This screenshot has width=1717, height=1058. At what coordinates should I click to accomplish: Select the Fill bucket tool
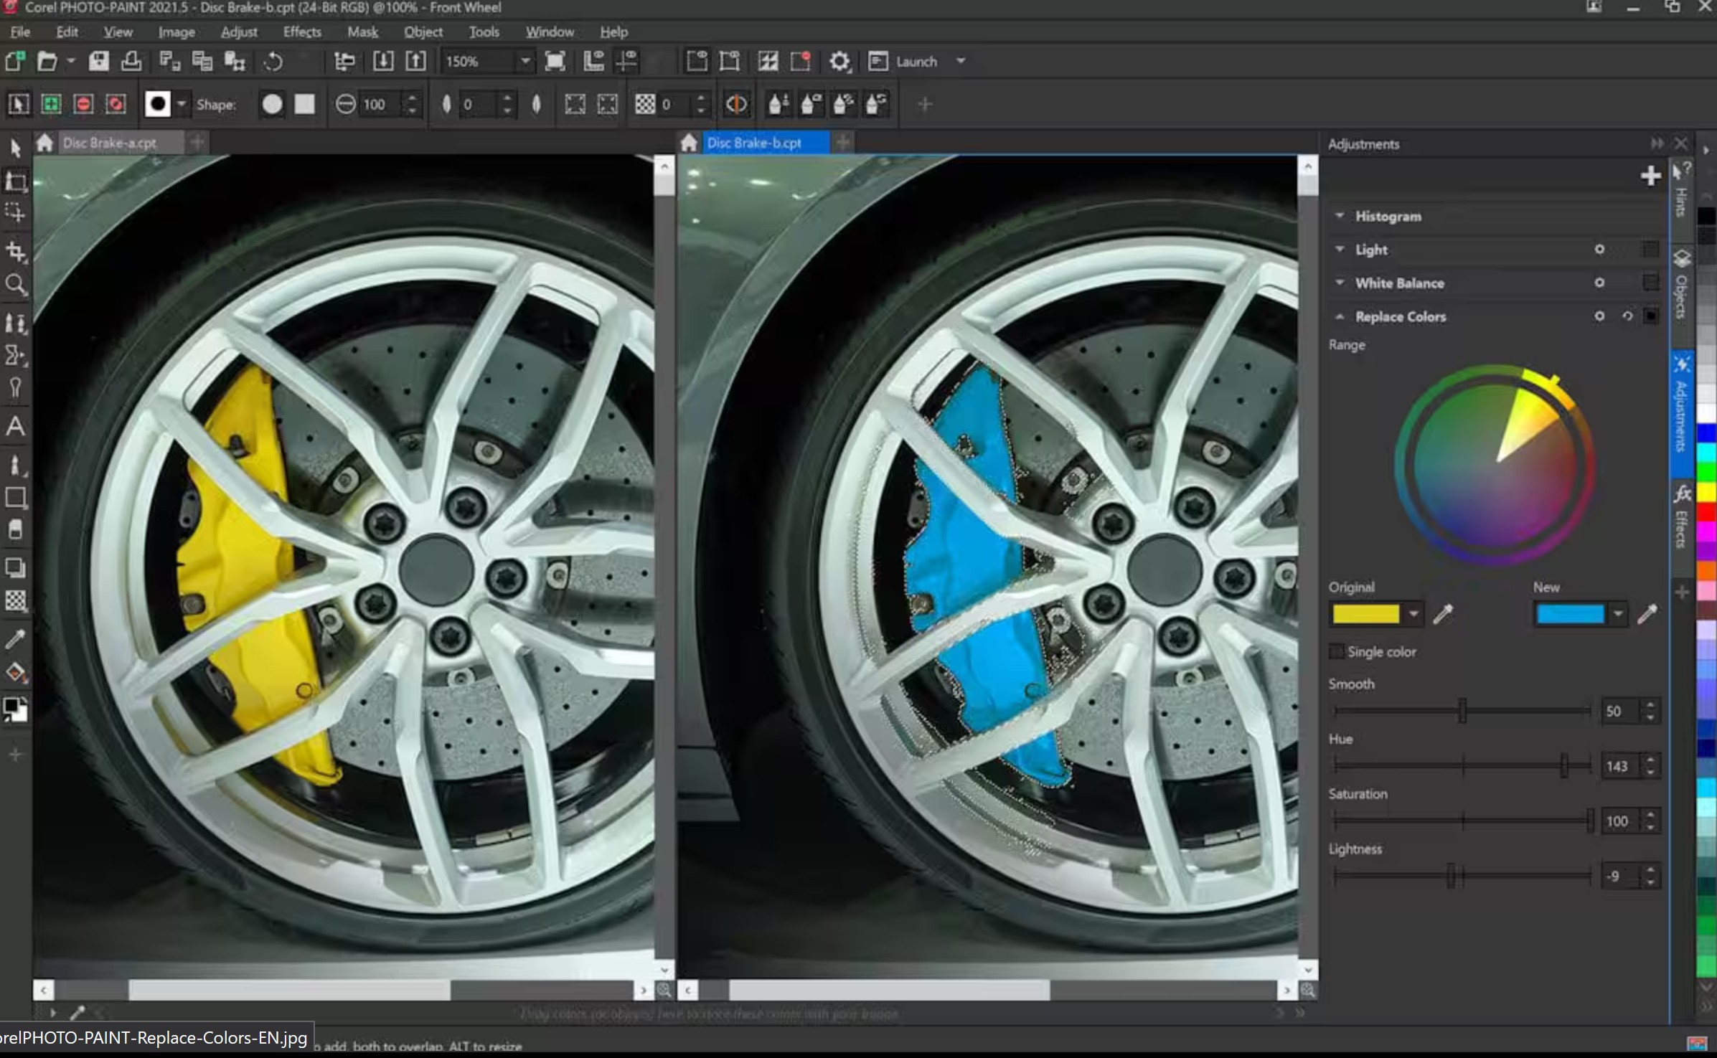(15, 673)
